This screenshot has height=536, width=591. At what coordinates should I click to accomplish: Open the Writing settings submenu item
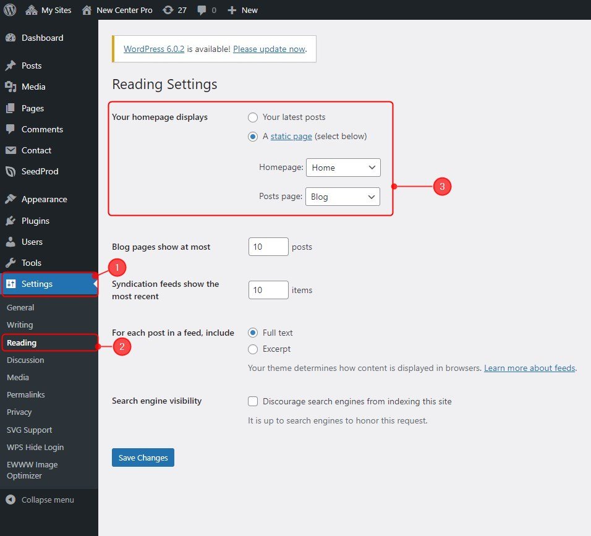20,325
